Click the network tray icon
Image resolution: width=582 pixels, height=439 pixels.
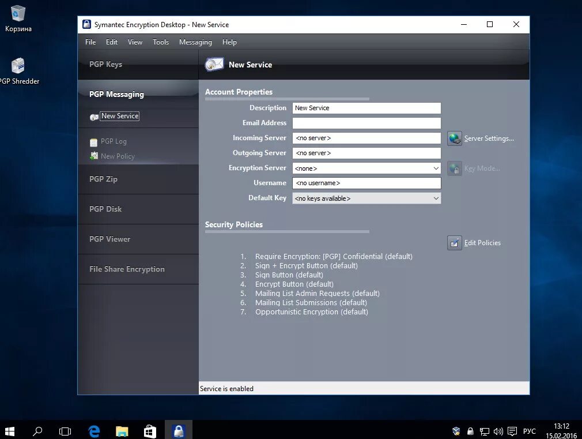pos(484,431)
